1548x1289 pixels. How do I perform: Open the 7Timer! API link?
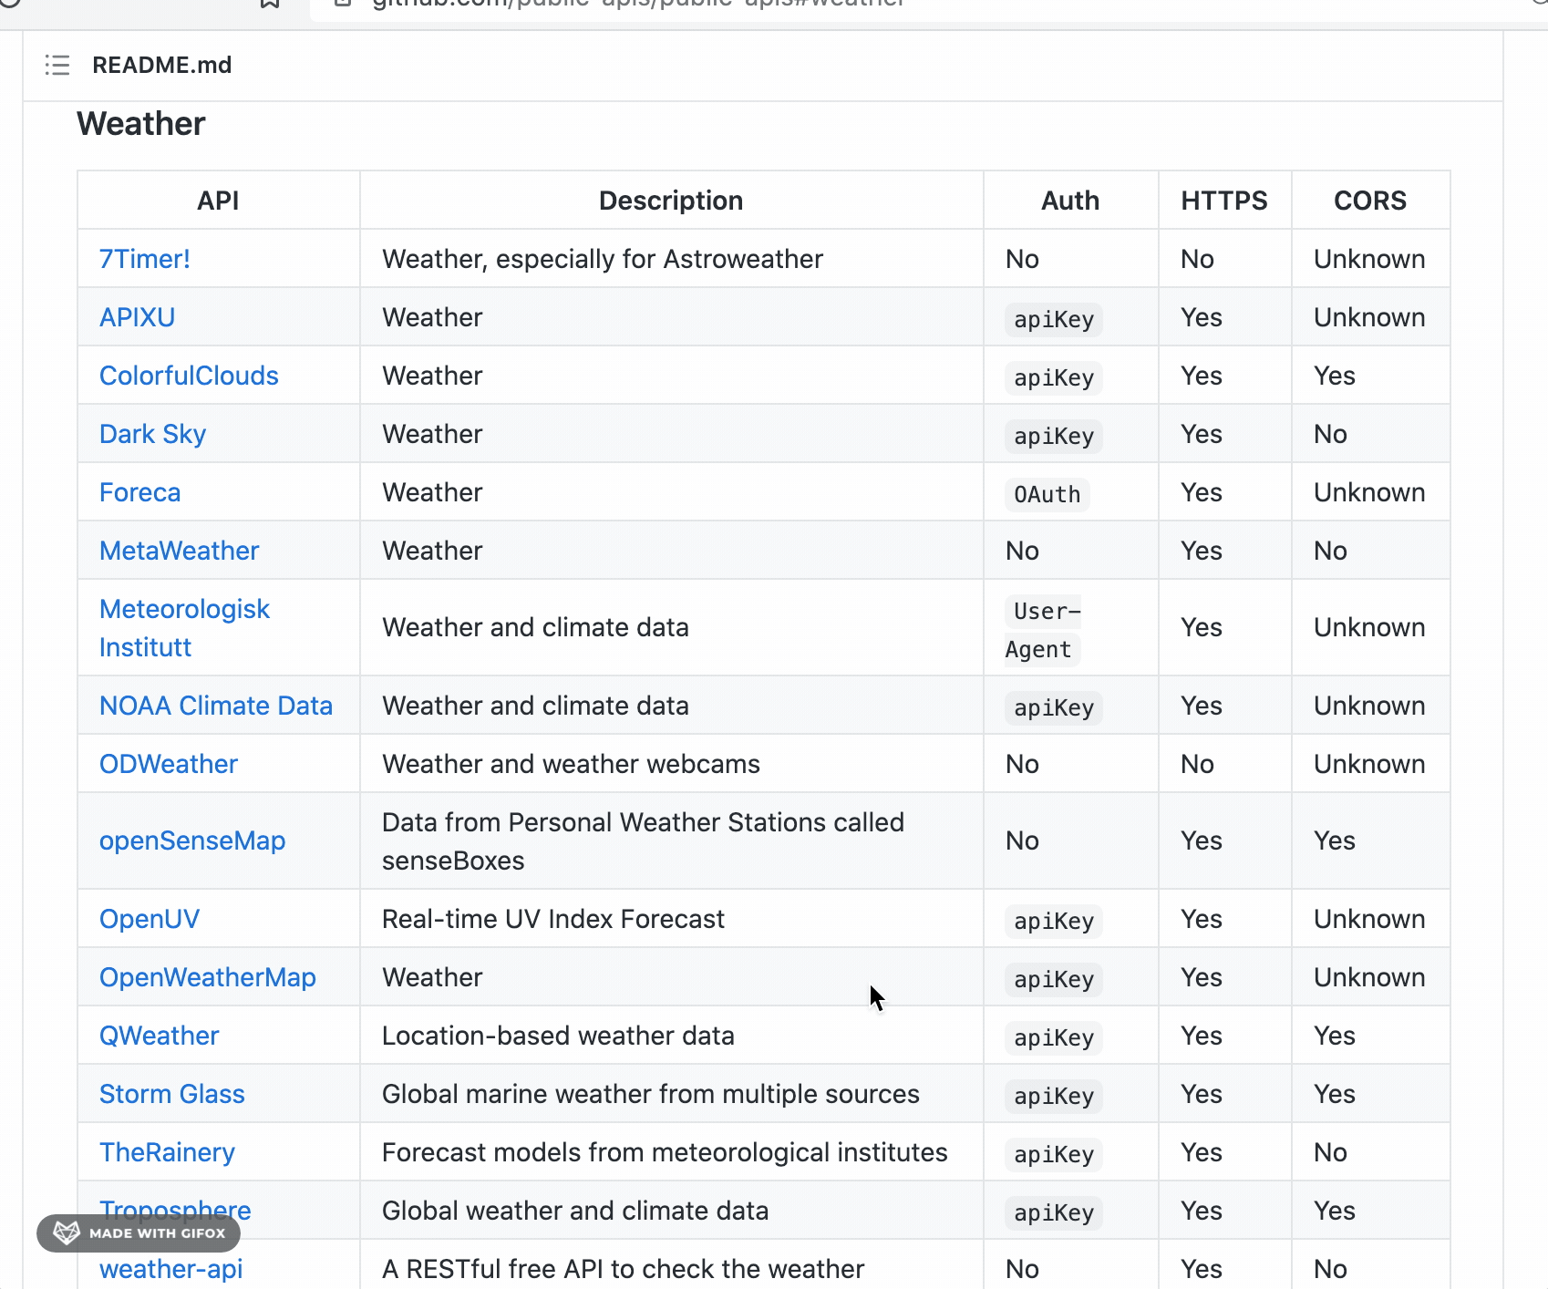tap(145, 259)
